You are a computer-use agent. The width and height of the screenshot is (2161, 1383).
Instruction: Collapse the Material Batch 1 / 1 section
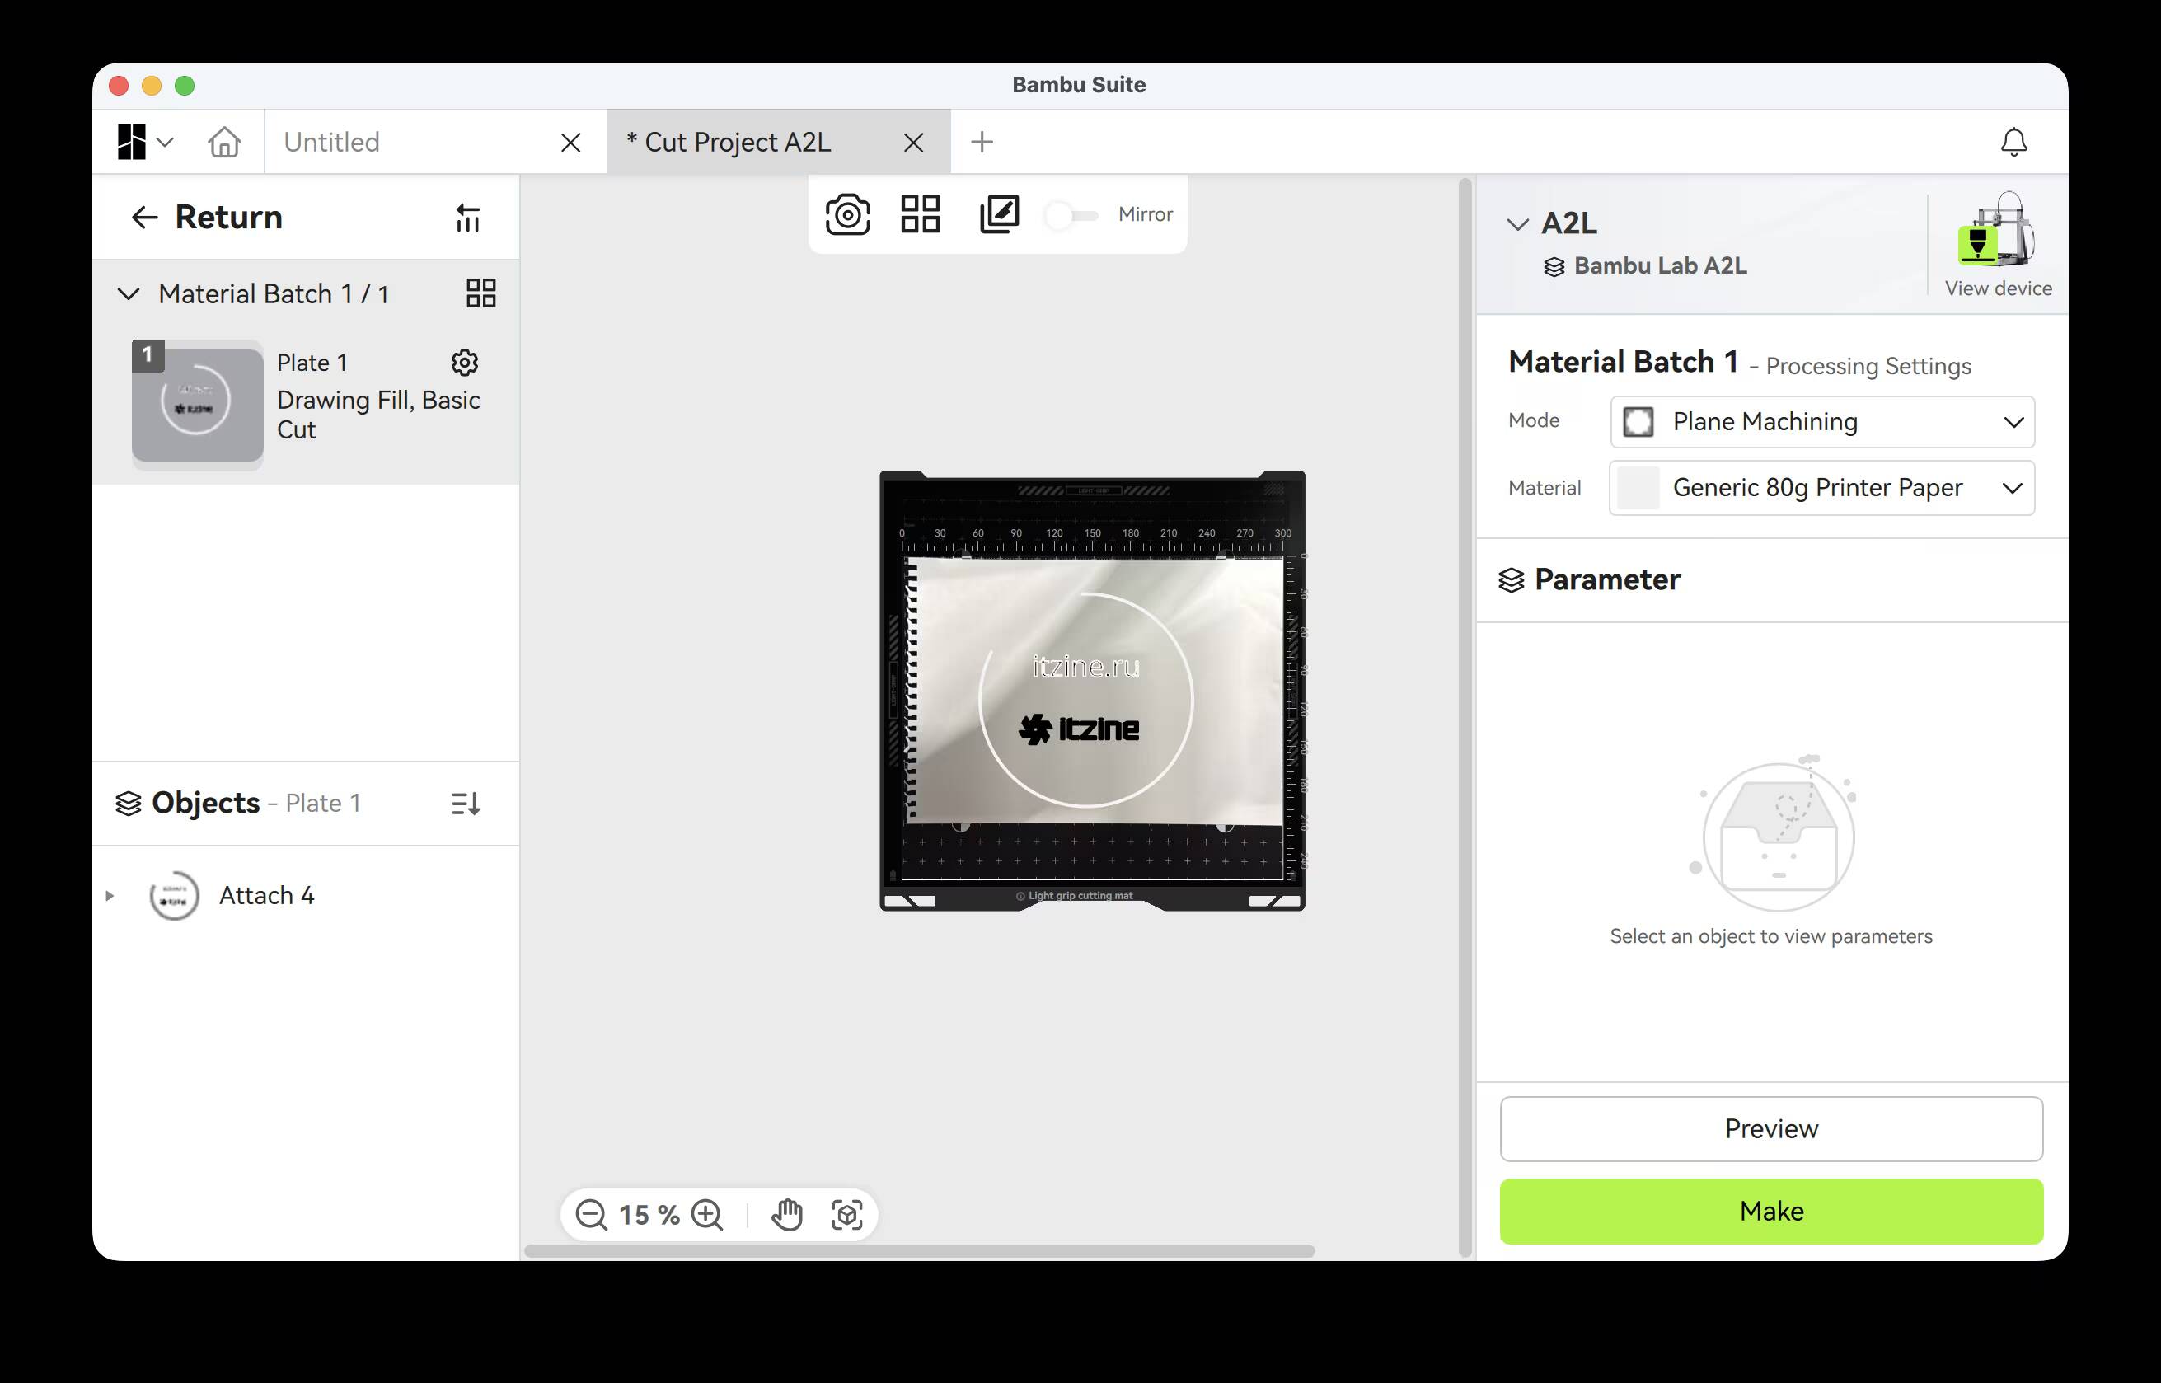129,293
